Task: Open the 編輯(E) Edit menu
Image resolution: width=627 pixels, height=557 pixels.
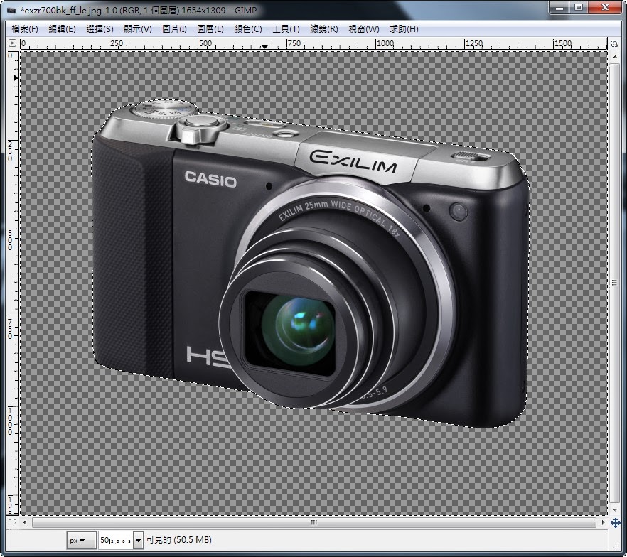Action: point(62,29)
